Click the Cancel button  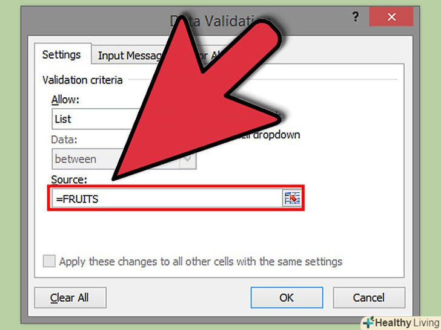pos(369,297)
